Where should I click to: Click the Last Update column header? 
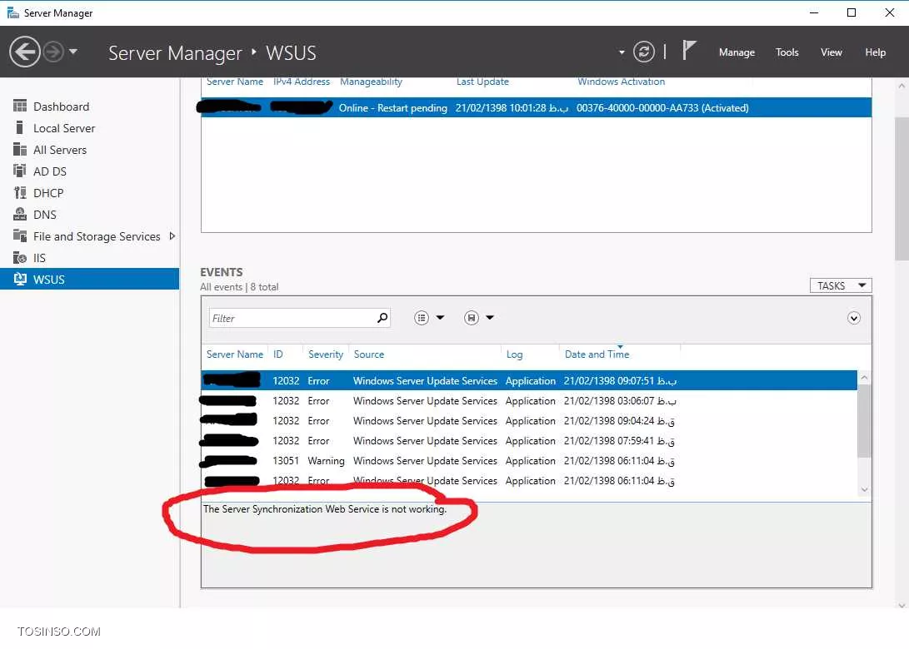coord(482,82)
